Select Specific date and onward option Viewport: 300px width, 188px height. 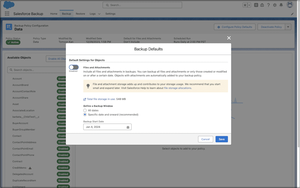point(85,115)
